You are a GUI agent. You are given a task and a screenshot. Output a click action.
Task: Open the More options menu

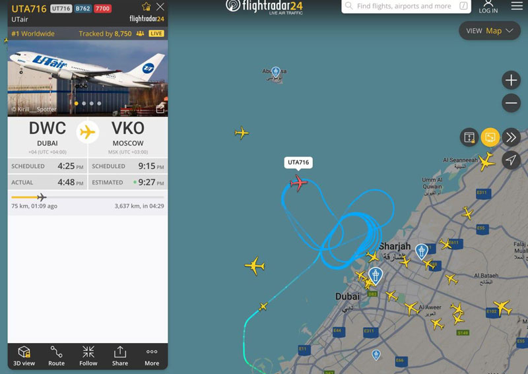click(152, 356)
